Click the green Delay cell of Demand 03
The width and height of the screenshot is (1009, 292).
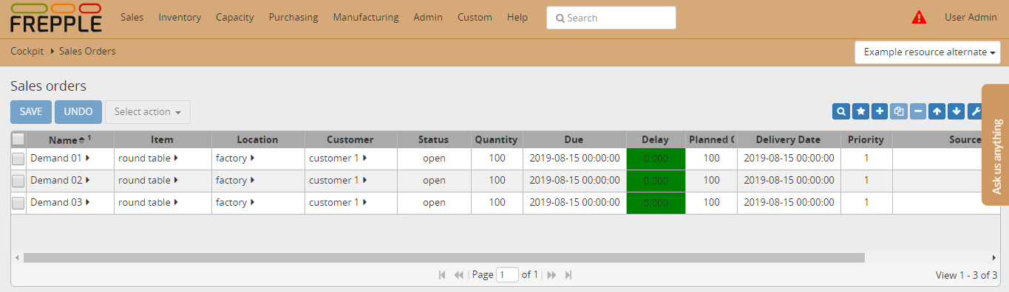pyautogui.click(x=656, y=203)
